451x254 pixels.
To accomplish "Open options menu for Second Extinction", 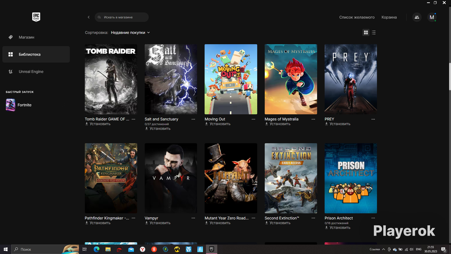I will click(313, 218).
